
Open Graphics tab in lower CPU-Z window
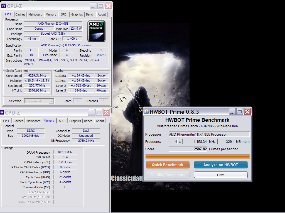tap(75, 121)
